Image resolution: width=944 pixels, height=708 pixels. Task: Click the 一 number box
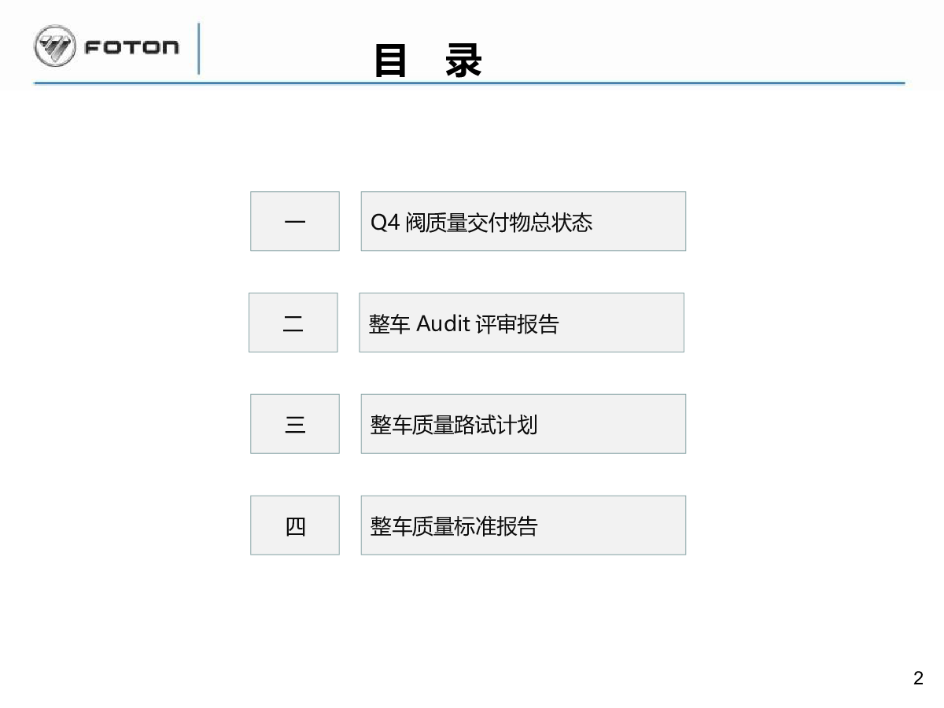point(295,221)
